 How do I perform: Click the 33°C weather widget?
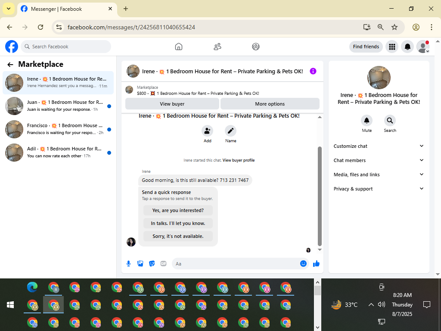[345, 305]
